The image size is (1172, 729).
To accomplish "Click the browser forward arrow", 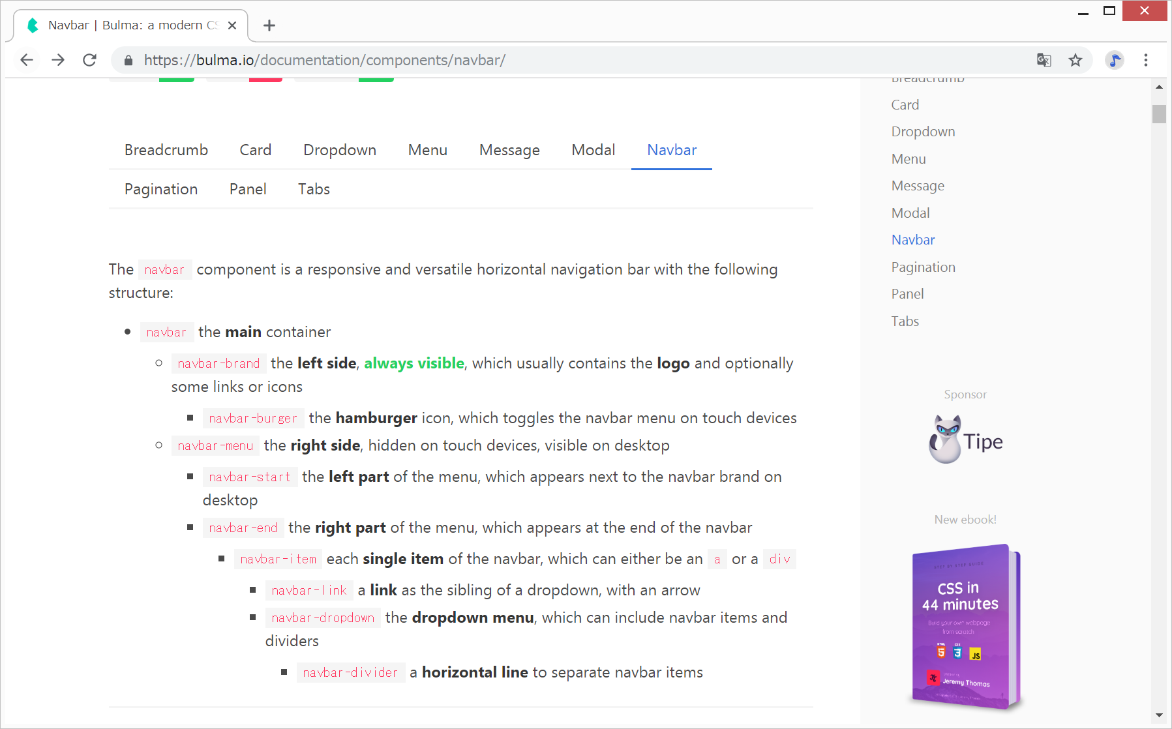I will click(58, 60).
